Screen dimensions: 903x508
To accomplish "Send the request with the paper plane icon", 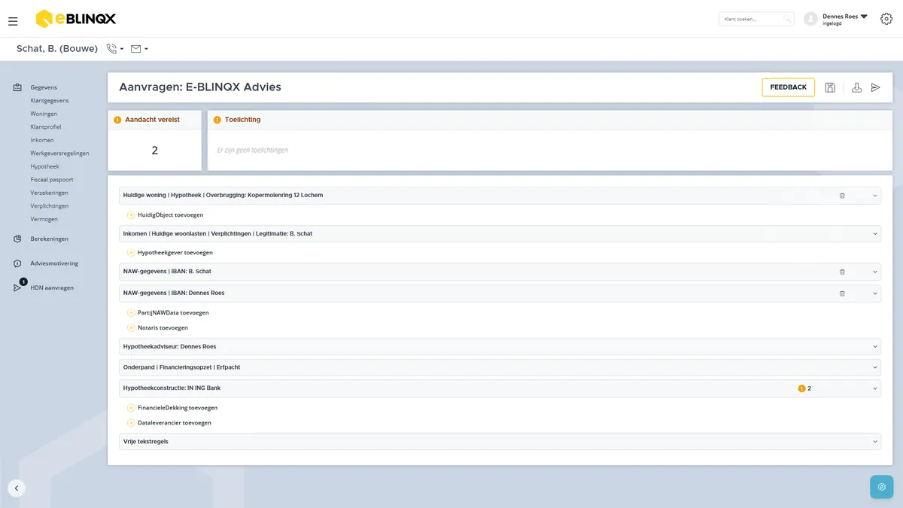I will [875, 87].
